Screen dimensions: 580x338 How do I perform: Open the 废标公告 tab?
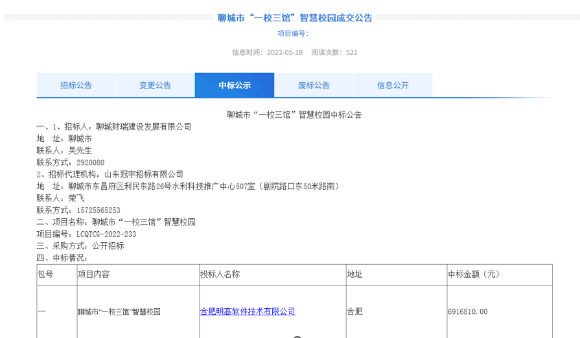tap(314, 85)
